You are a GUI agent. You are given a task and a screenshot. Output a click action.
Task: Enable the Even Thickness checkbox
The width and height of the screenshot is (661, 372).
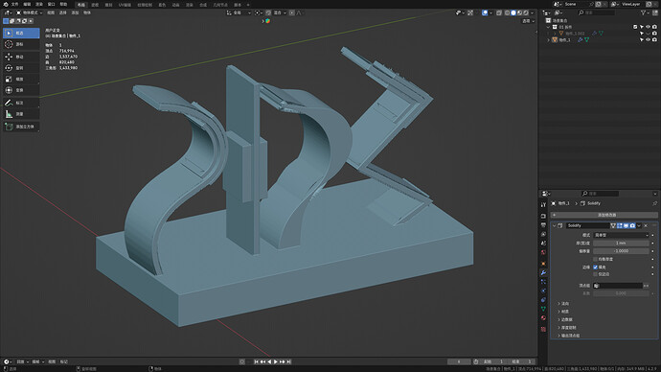pyautogui.click(x=595, y=259)
